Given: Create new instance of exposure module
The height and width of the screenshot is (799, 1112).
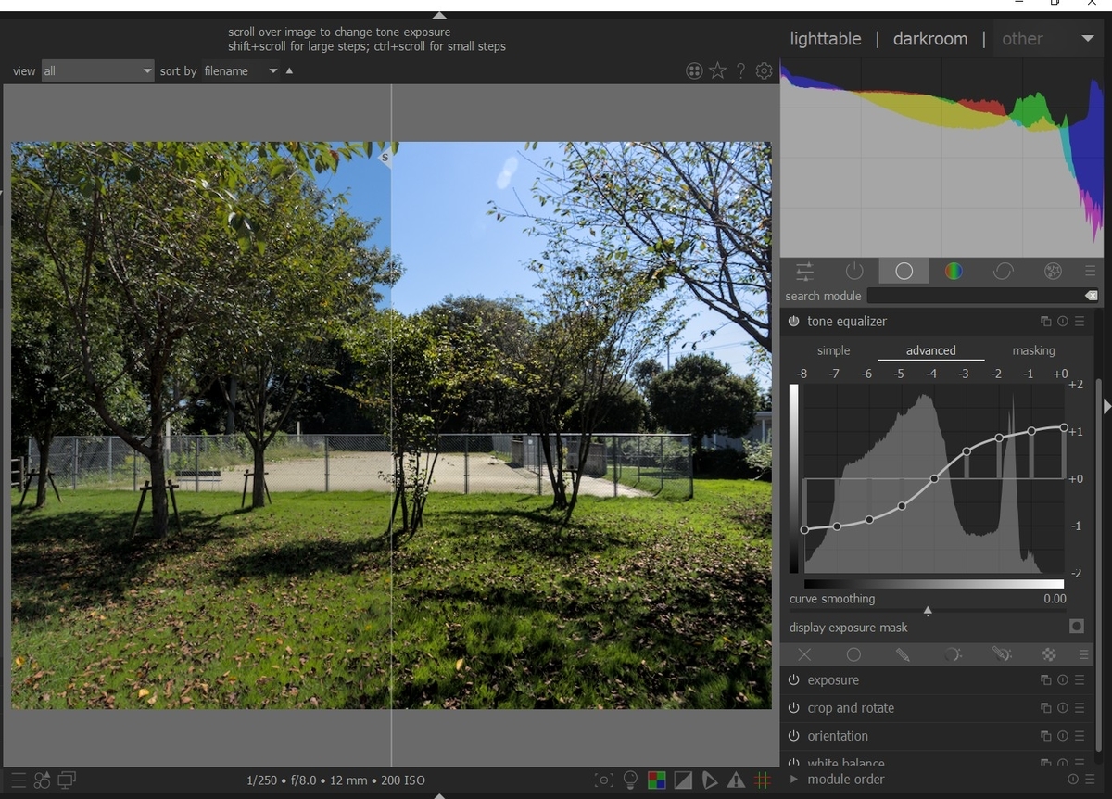Looking at the screenshot, I should (x=1046, y=680).
